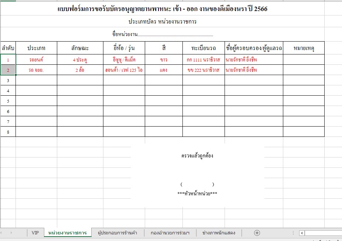Click the tab bar resize handle dots

click(x=293, y=233)
